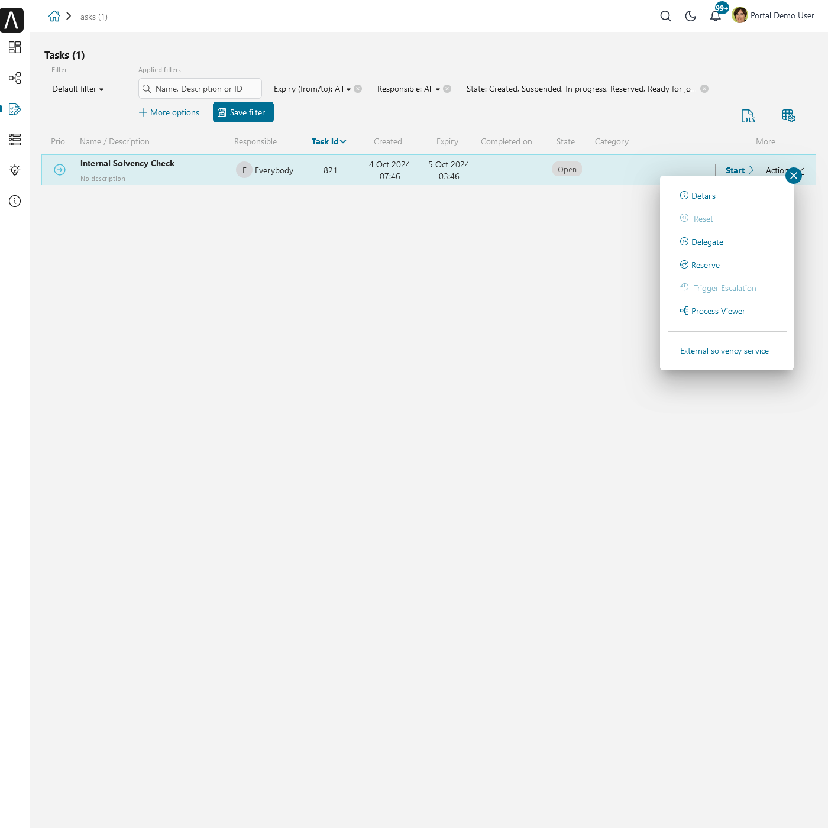Remove the State filter
This screenshot has width=828, height=828.
(x=704, y=89)
